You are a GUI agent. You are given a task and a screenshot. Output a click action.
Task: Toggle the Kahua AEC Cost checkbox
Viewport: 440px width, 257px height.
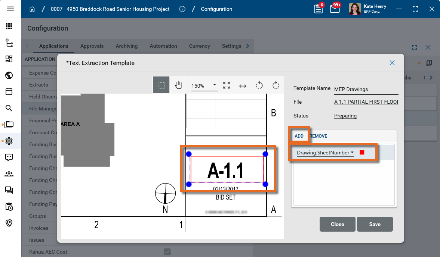coord(167,252)
